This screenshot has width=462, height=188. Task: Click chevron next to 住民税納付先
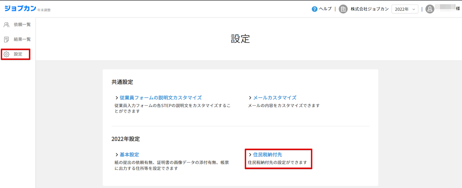coord(250,155)
